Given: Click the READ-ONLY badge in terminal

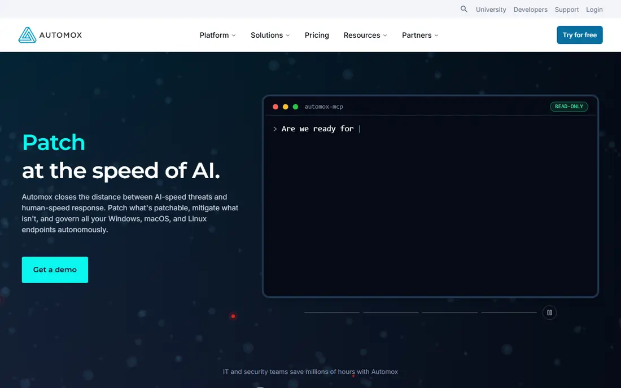Looking at the screenshot, I should (x=568, y=107).
